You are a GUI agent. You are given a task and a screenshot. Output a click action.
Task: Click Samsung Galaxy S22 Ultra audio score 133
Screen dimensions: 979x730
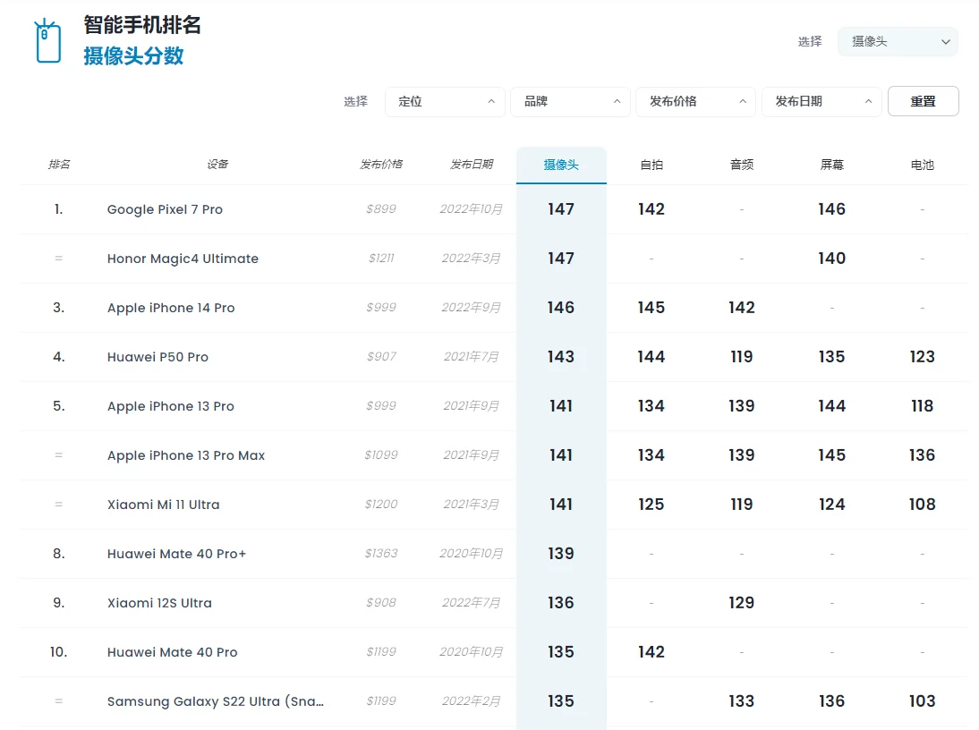point(742,701)
